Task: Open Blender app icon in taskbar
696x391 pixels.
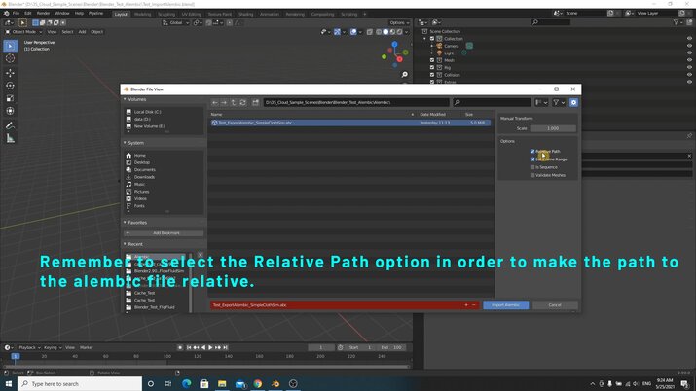Action: (275, 383)
